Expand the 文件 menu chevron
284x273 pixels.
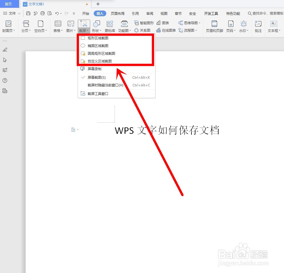click(x=19, y=13)
